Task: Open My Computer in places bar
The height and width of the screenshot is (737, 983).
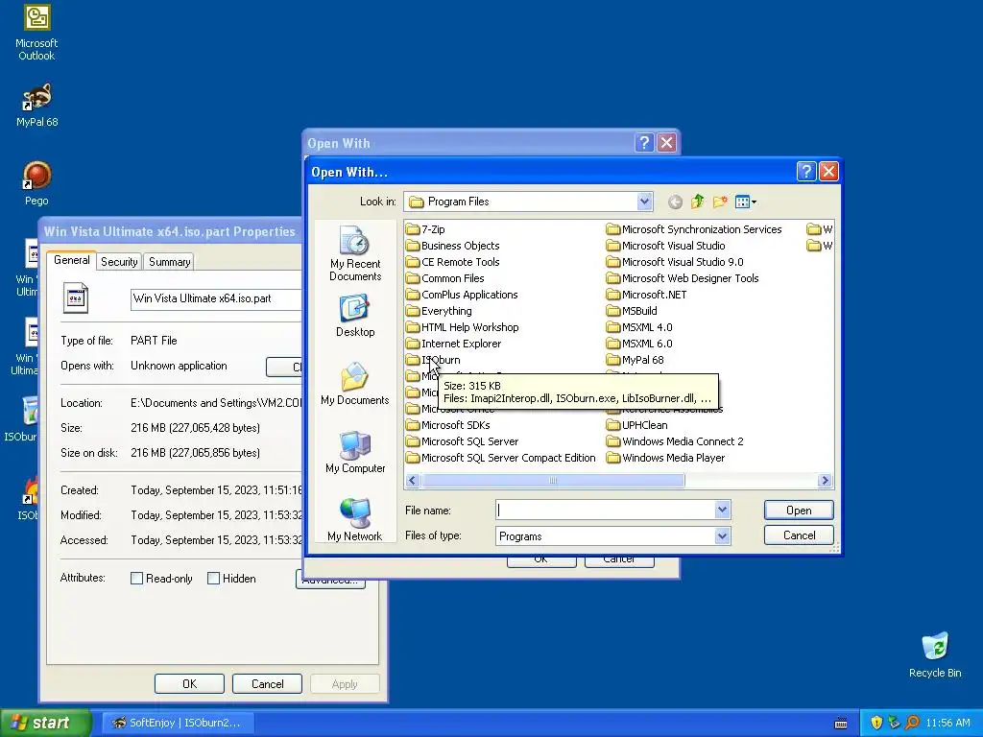Action: (355, 452)
